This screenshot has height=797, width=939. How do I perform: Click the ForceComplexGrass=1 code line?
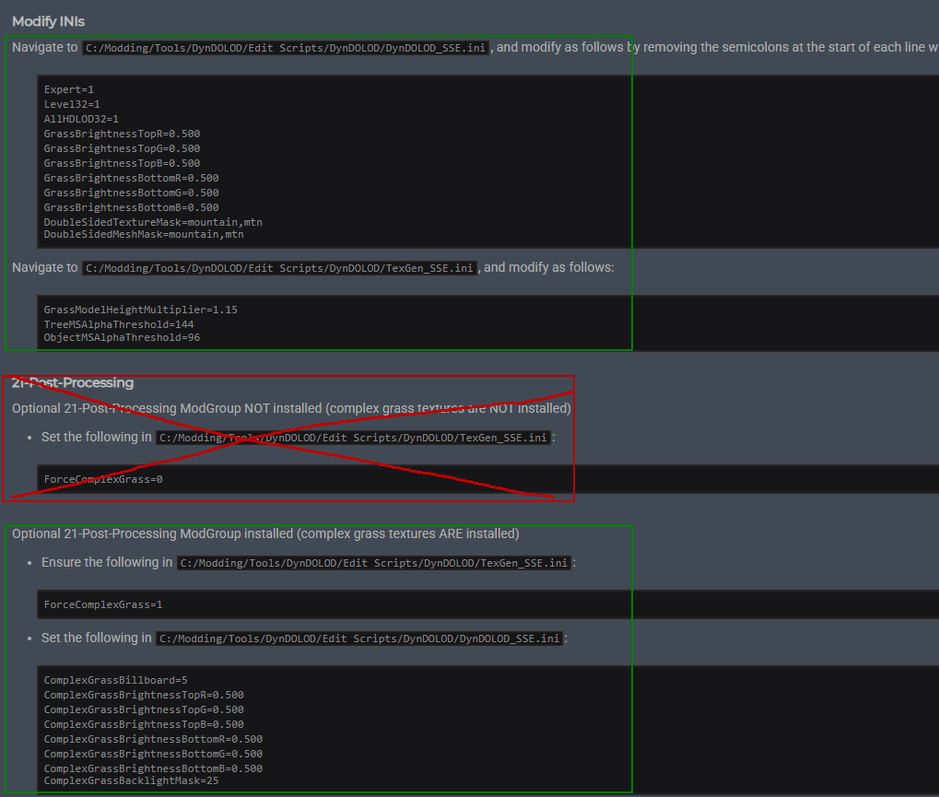click(103, 604)
